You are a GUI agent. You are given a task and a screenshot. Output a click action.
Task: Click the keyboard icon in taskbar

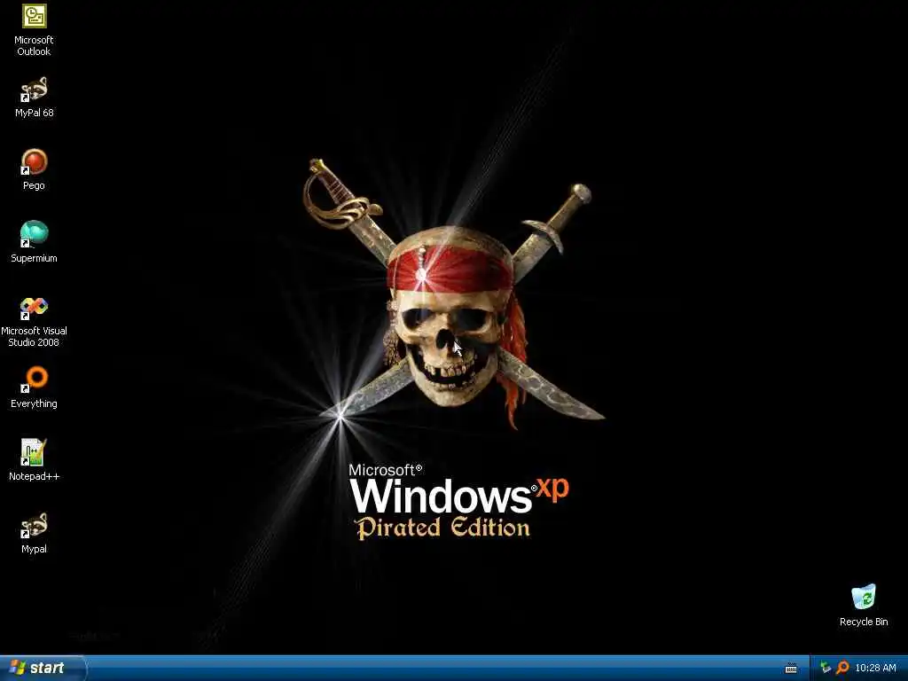(791, 669)
